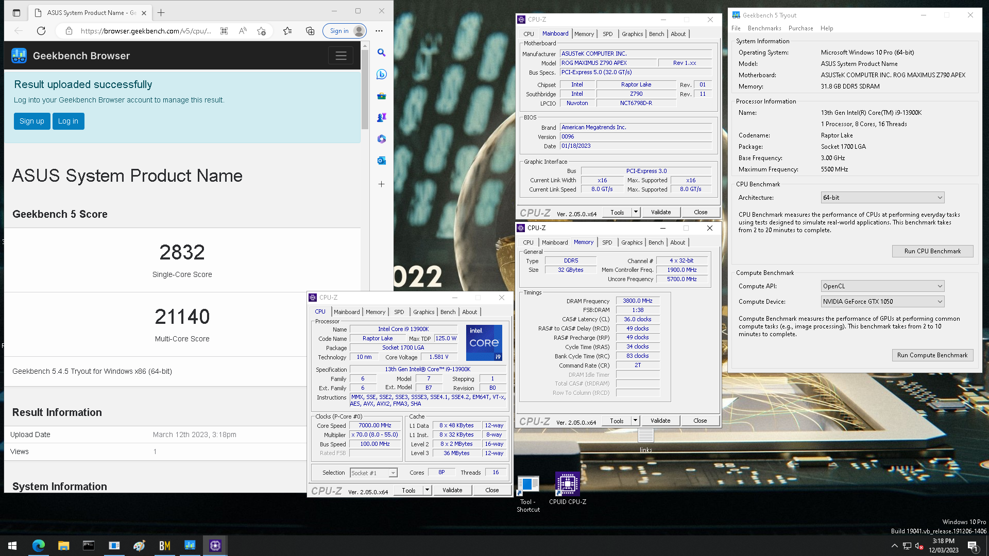Viewport: 989px width, 556px height.
Task: Click the 21140 multi-core score text
Action: pyautogui.click(x=182, y=317)
